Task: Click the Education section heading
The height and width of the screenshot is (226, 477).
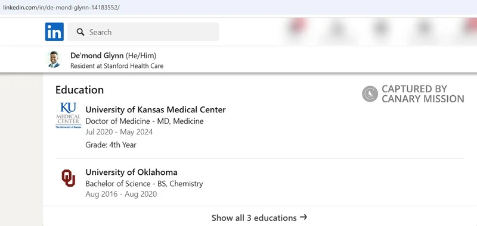Action: coord(79,90)
